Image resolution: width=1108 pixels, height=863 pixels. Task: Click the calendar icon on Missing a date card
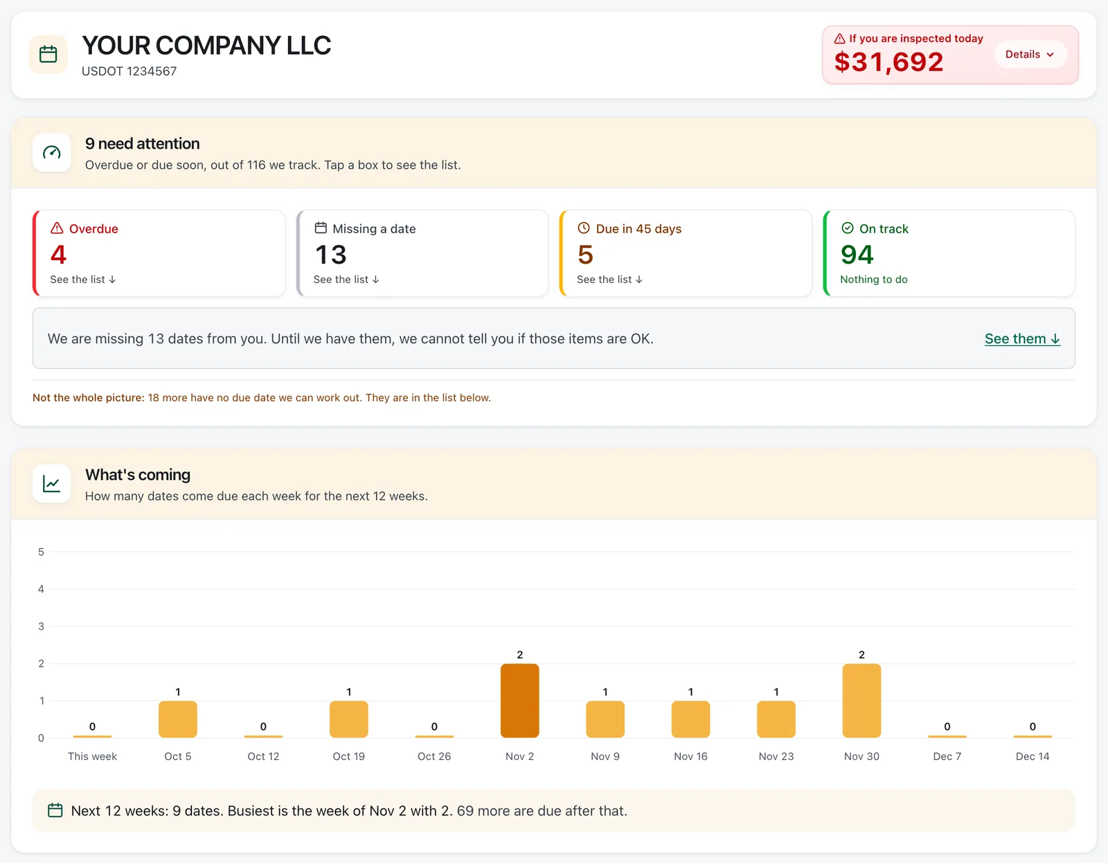click(321, 228)
